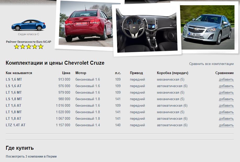
Task: Add LTZ 1.4T AT to comparison
Action: click(226, 125)
